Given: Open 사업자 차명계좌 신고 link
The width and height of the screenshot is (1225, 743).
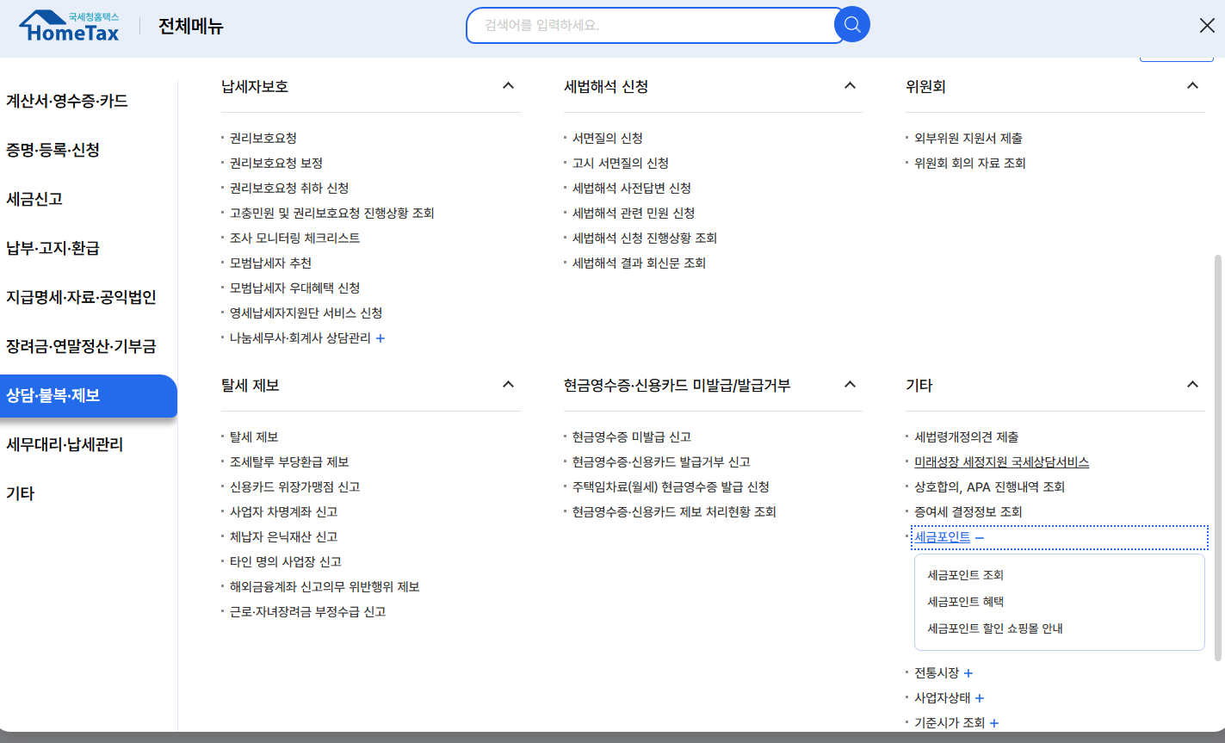Looking at the screenshot, I should (284, 511).
